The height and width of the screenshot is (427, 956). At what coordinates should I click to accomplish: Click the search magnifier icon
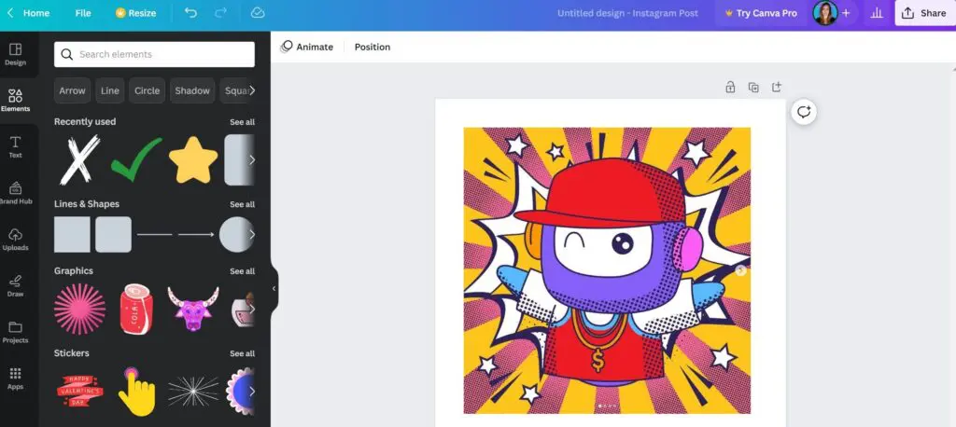click(67, 54)
